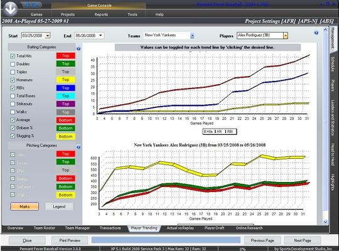Uncheck the Onbase % checkbox
The height and width of the screenshot is (251, 339).
click(13, 128)
